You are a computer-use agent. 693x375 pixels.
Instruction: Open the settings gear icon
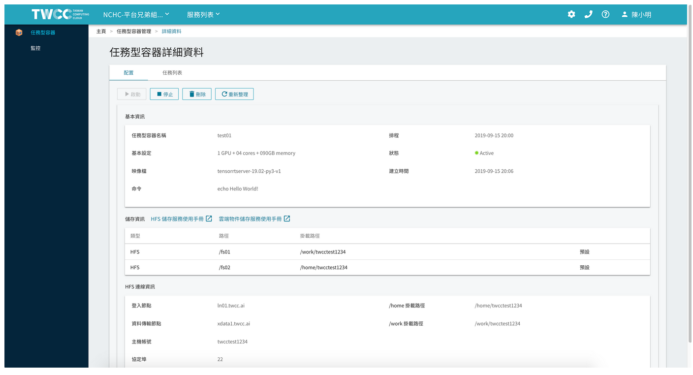[571, 14]
